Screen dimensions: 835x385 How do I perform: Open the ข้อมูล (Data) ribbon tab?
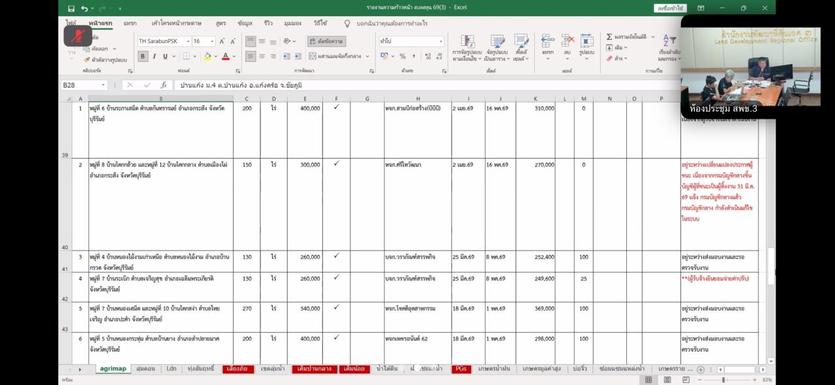[x=245, y=23]
